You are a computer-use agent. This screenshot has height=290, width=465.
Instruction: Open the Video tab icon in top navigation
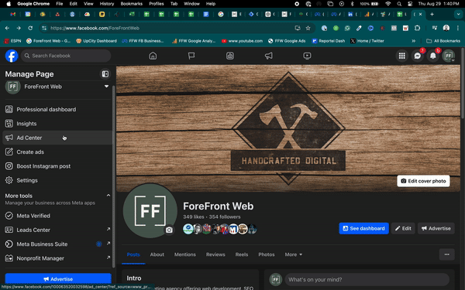pyautogui.click(x=307, y=56)
